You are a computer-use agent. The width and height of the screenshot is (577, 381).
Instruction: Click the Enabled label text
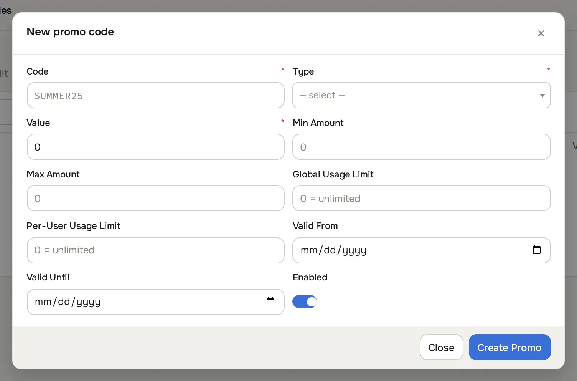pyautogui.click(x=310, y=277)
